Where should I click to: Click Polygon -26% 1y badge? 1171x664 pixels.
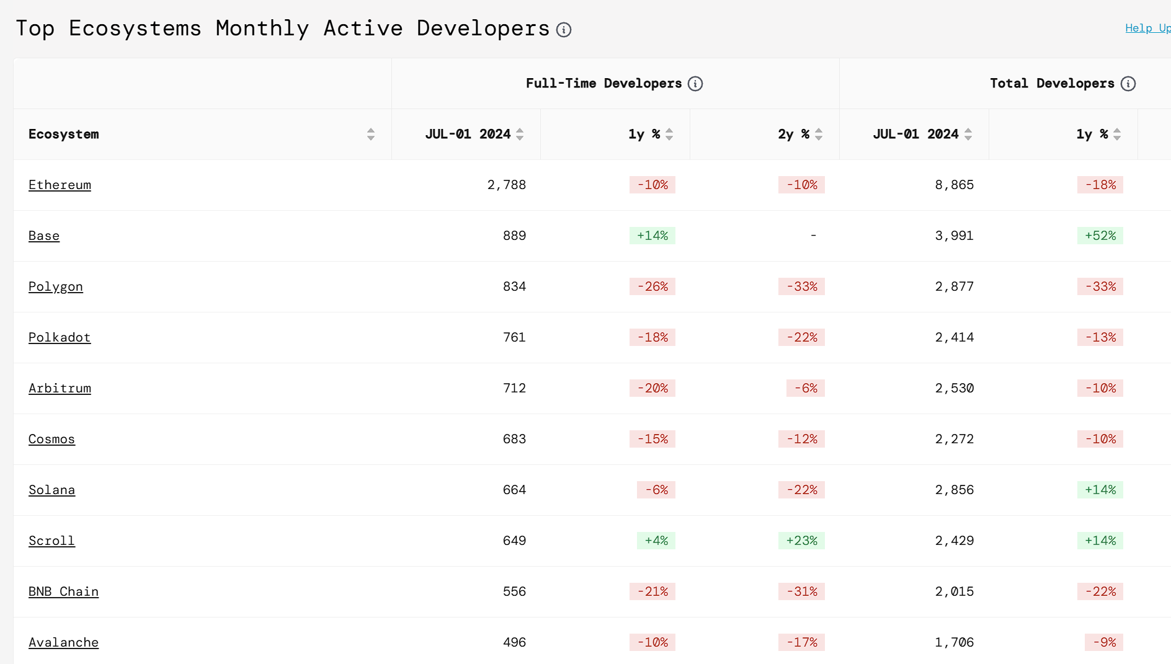(x=652, y=286)
